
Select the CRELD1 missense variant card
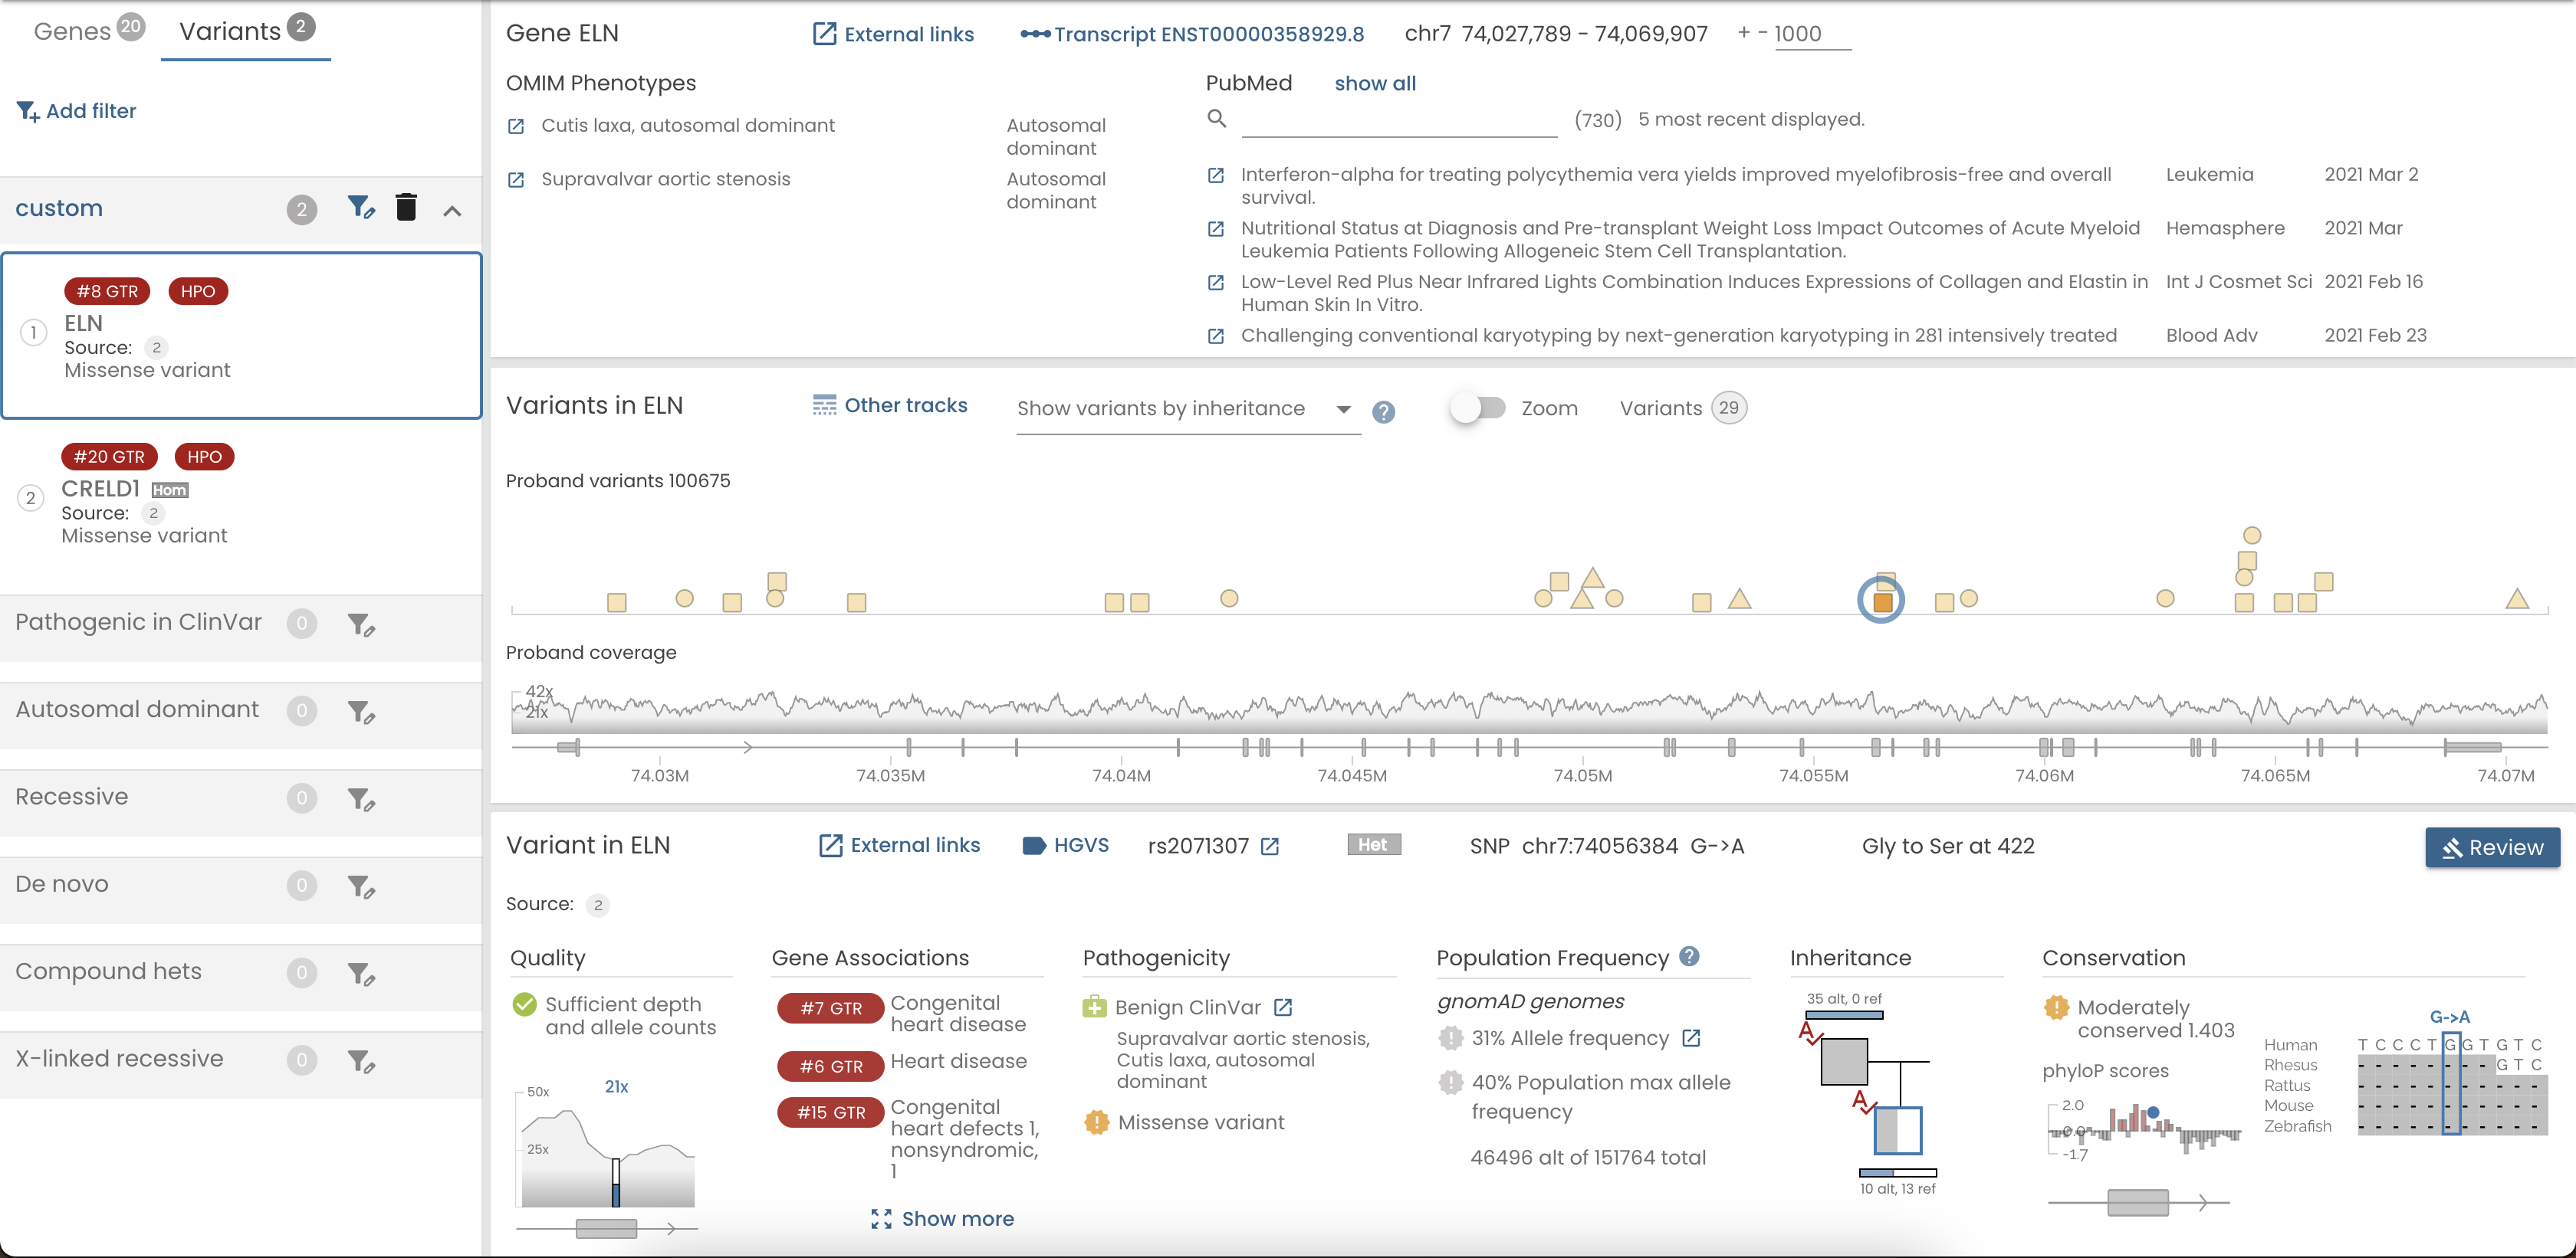(x=242, y=500)
